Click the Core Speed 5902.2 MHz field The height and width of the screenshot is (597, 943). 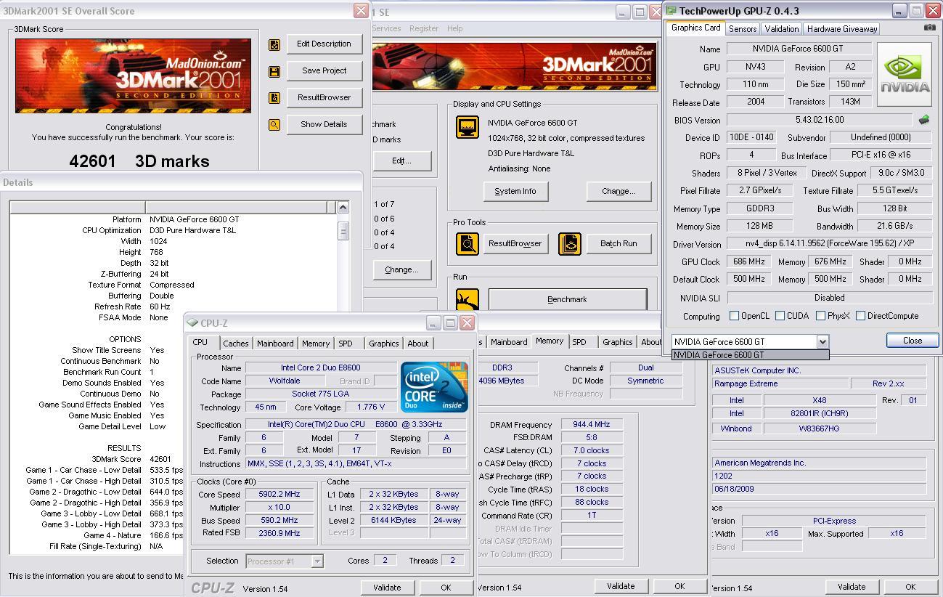(x=279, y=495)
